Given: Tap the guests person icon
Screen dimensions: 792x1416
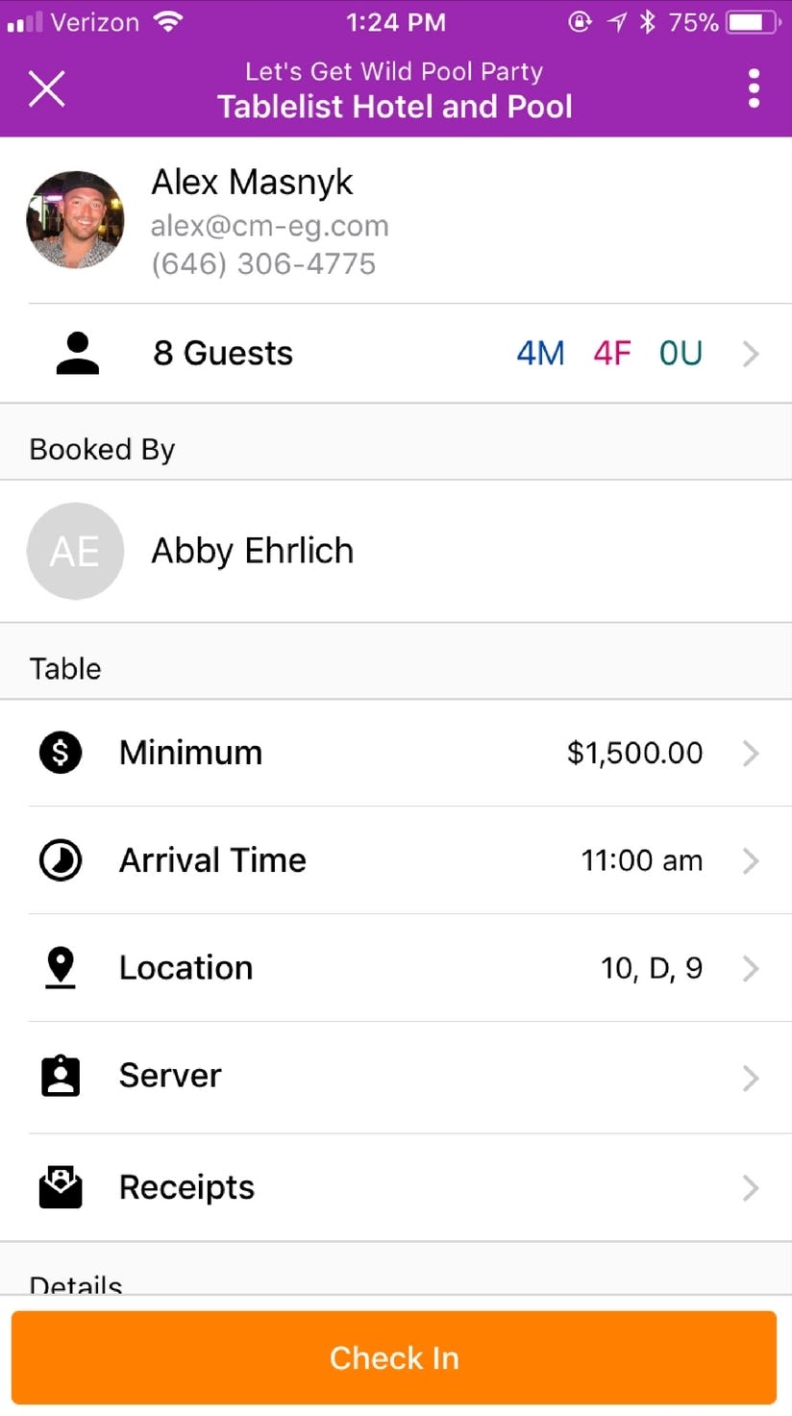Looking at the screenshot, I should tap(78, 353).
